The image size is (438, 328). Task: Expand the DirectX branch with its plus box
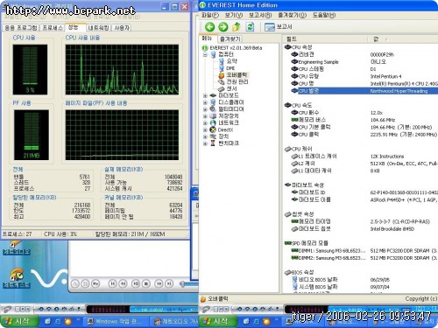point(205,129)
